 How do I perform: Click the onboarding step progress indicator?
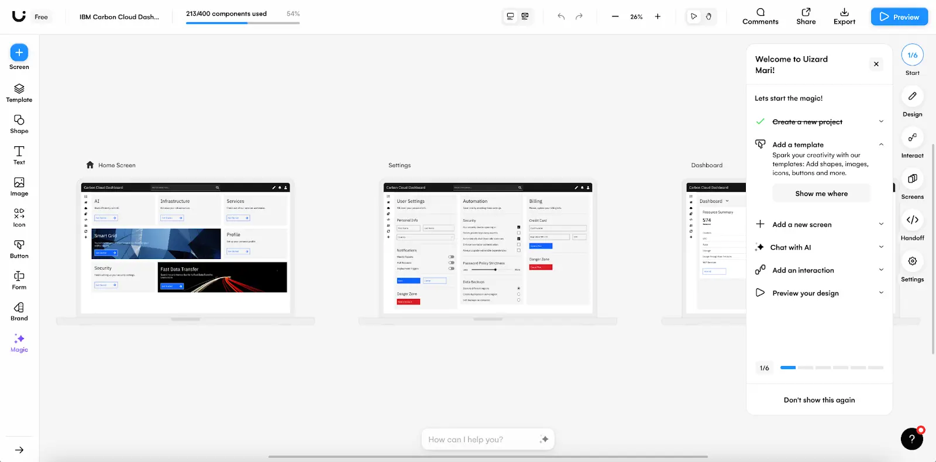(x=832, y=368)
